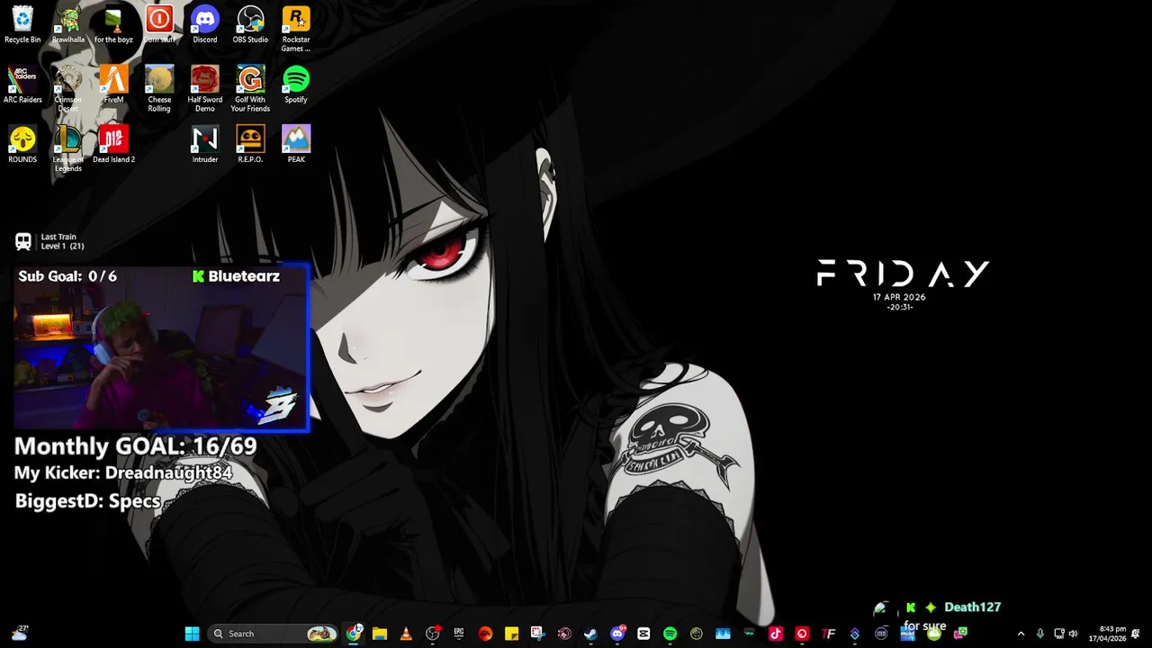The width and height of the screenshot is (1152, 648).
Task: Switch to Discord in the taskbar
Action: [x=617, y=634]
